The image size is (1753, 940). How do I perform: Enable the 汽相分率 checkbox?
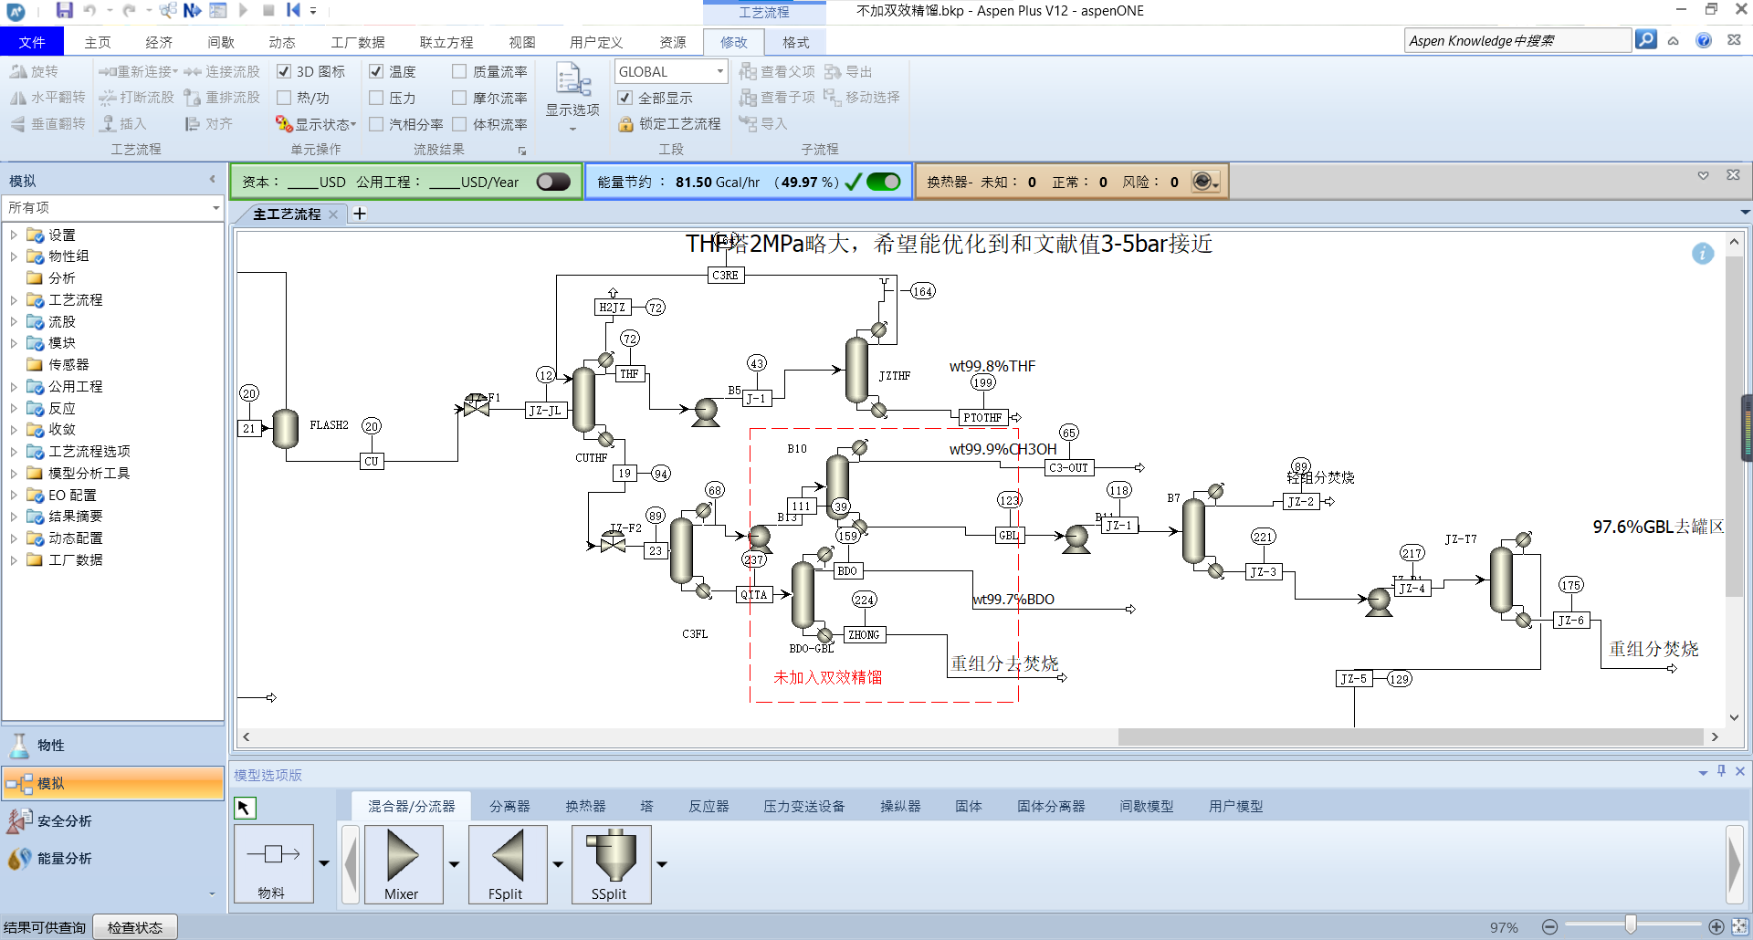(x=376, y=123)
